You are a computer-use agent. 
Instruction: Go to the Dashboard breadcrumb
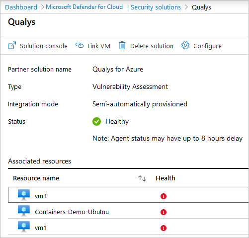21,7
